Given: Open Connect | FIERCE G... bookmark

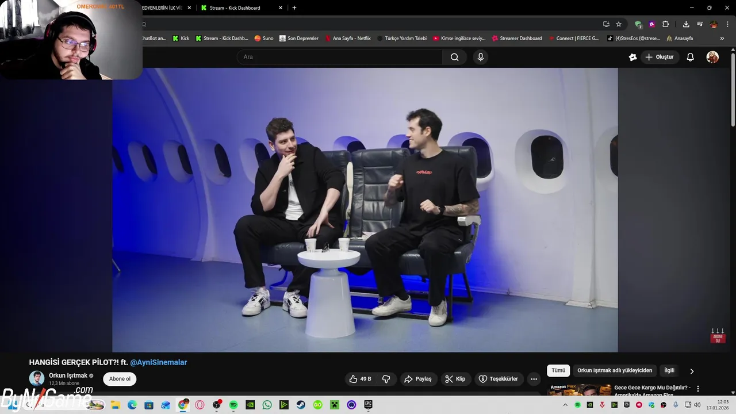Looking at the screenshot, I should pos(573,39).
